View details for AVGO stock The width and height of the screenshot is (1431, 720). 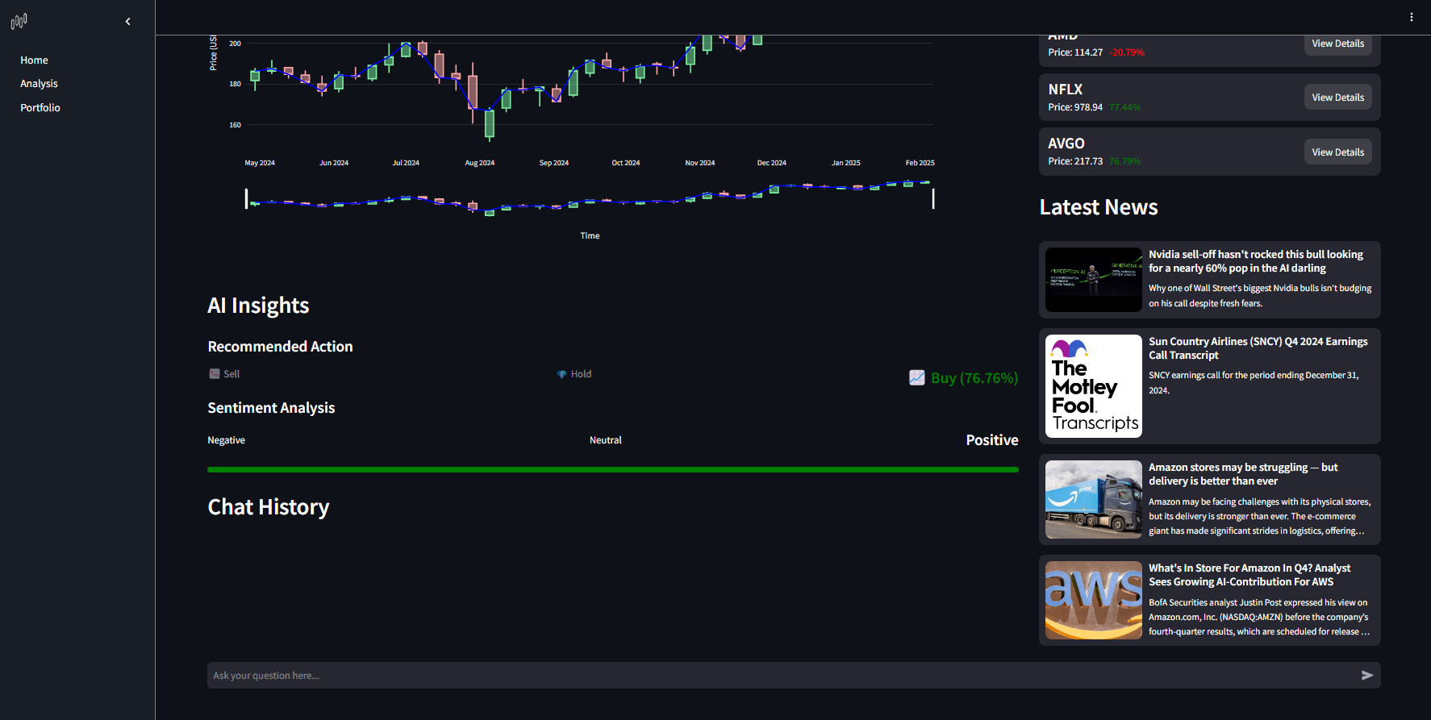coord(1337,152)
